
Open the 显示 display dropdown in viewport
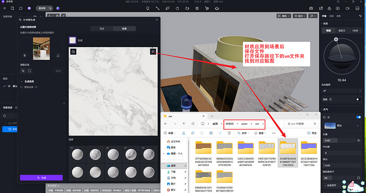300,16
